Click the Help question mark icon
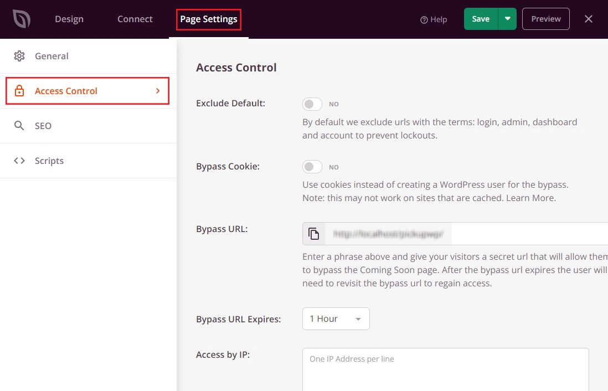The height and width of the screenshot is (391, 608). pos(424,20)
